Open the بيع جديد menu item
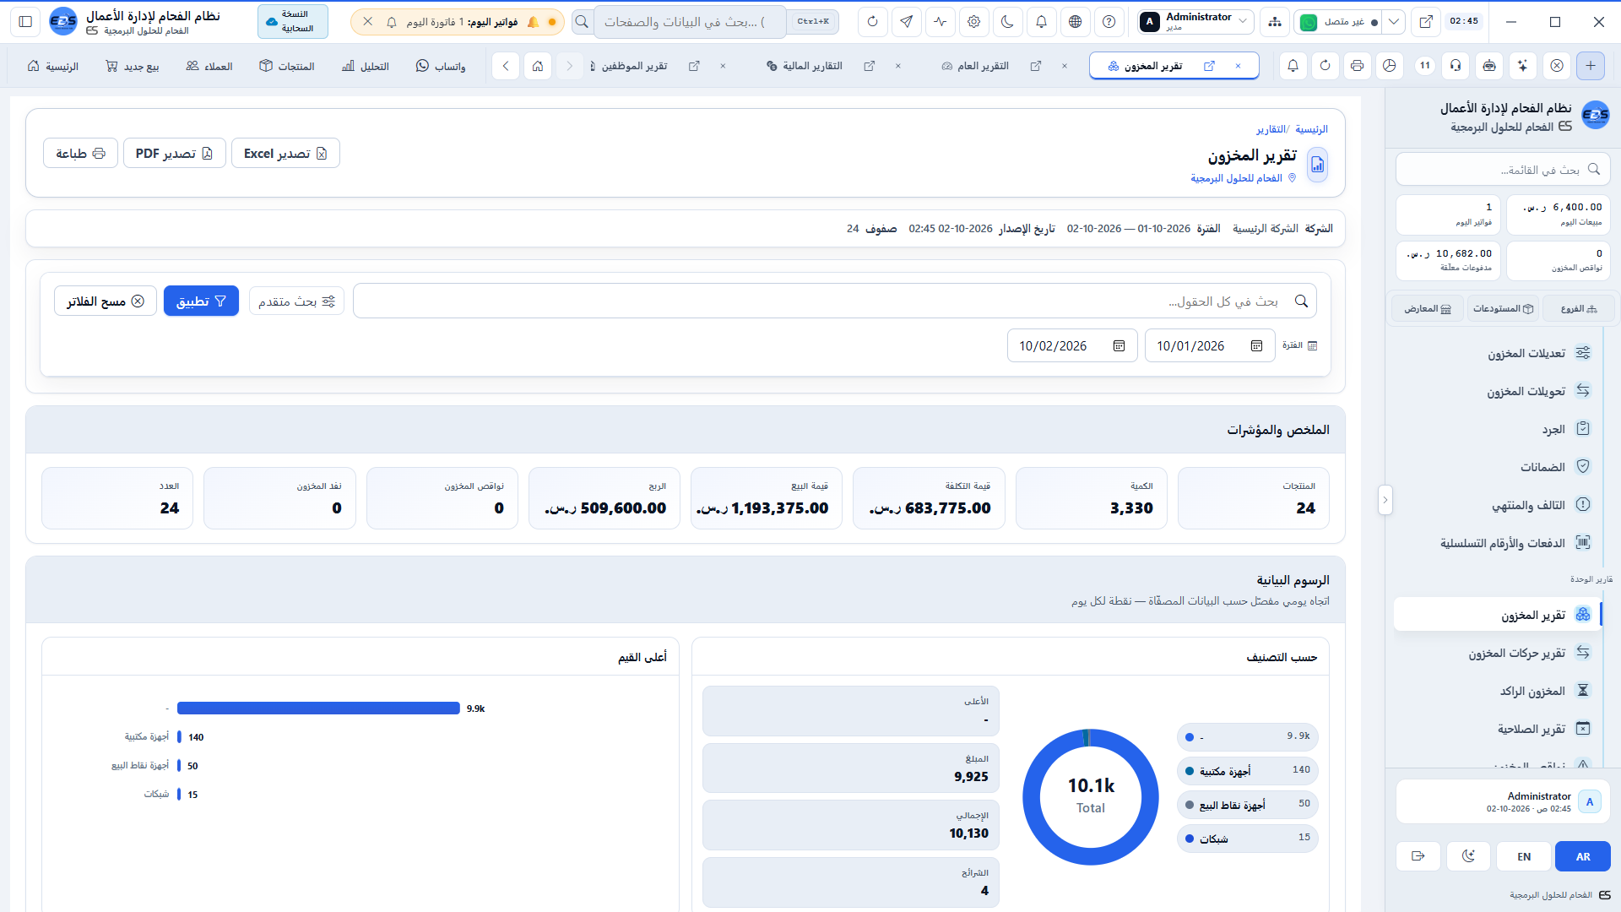 (133, 66)
